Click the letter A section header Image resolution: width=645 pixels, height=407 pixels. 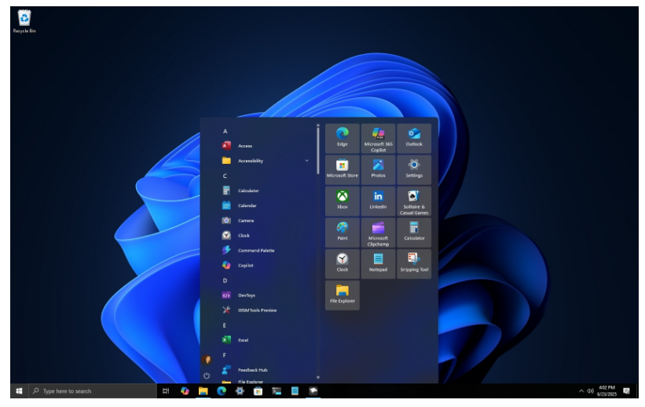coord(225,131)
